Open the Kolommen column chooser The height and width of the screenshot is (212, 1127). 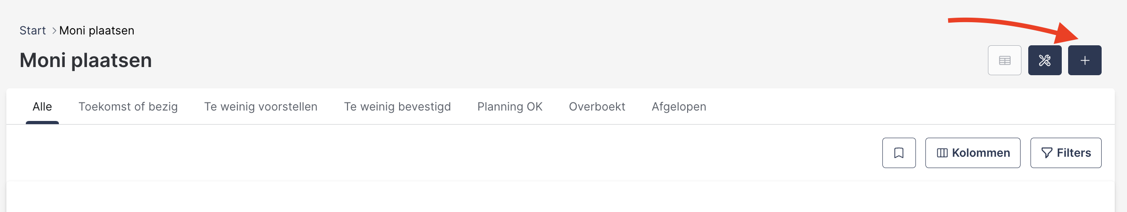coord(973,153)
